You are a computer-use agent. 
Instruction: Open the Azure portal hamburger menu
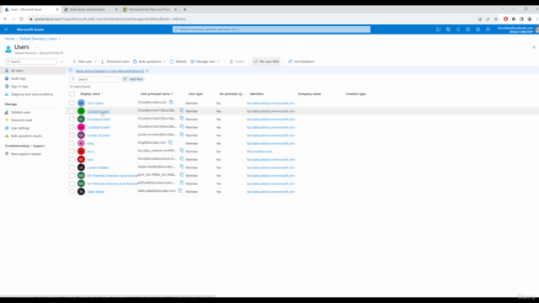6,29
